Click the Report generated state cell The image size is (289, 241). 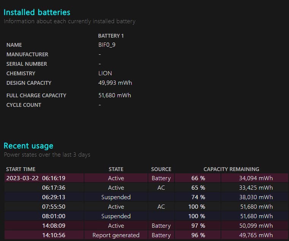[x=116, y=235]
